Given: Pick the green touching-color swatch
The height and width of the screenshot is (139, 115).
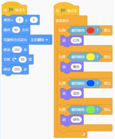Looking at the screenshot, I should pos(90,110).
